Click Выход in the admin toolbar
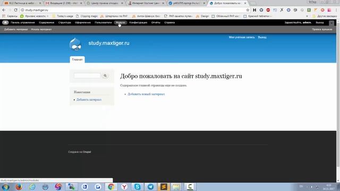The width and height of the screenshot is (340, 191). pos(320,22)
